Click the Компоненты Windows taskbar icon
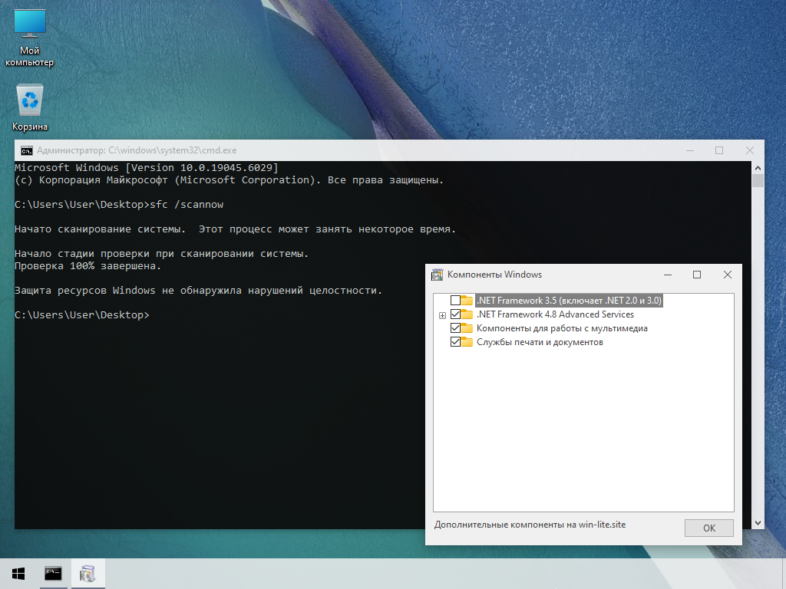 (88, 574)
